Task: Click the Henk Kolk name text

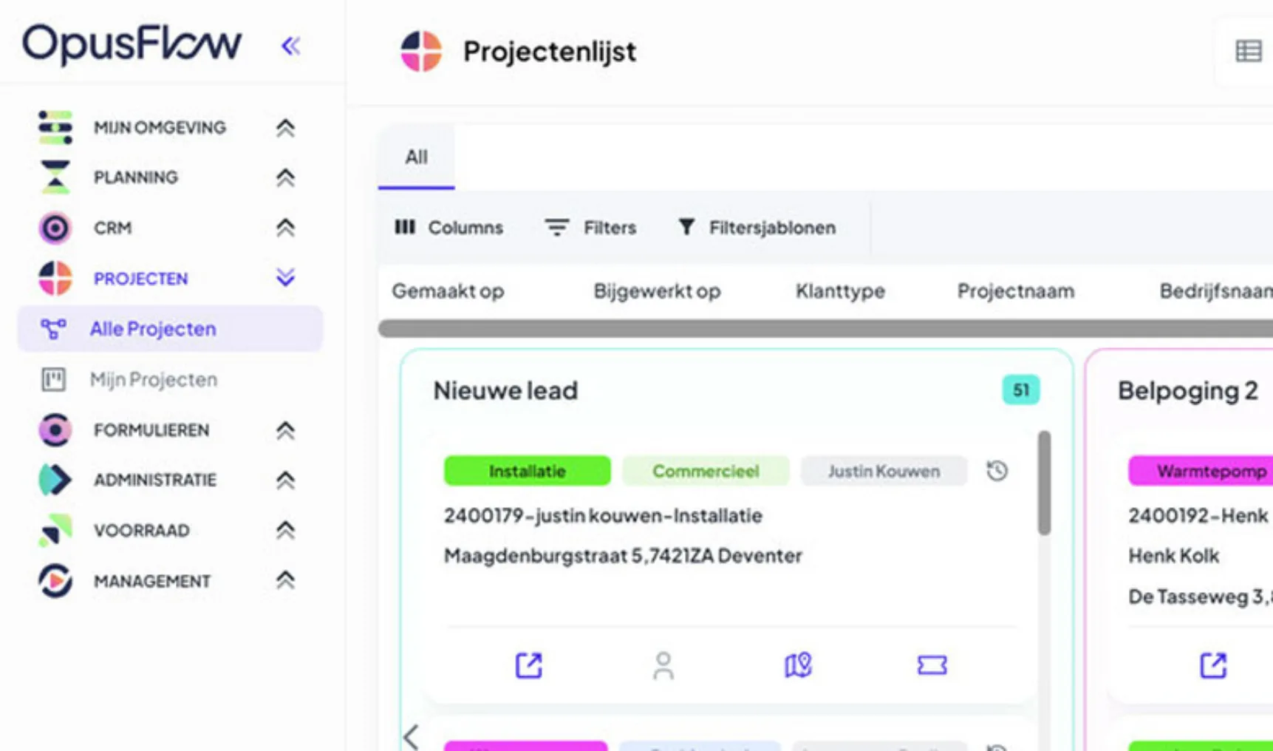Action: click(1173, 556)
